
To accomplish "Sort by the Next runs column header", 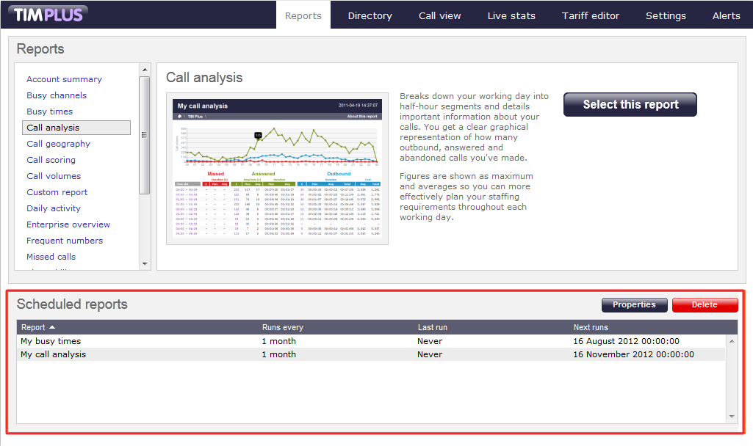I will [x=591, y=327].
